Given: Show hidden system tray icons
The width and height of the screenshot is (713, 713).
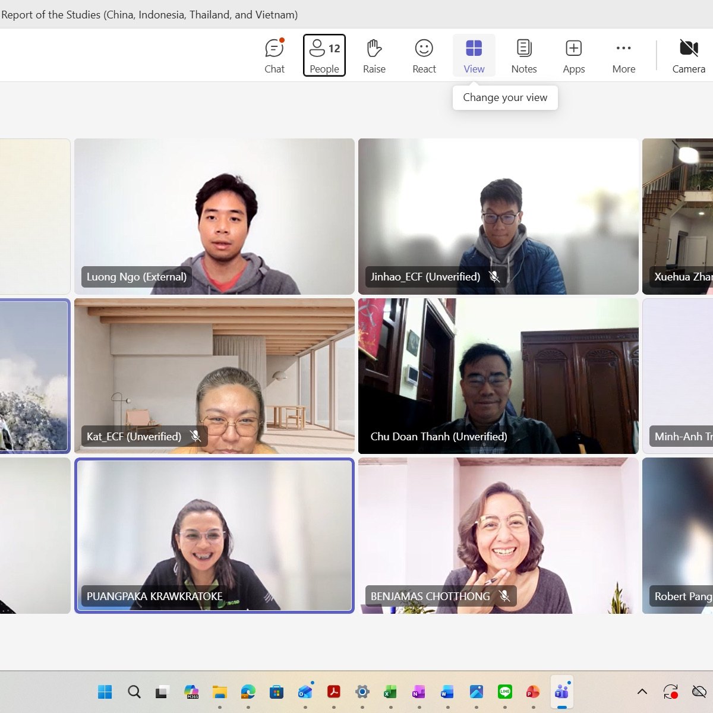Looking at the screenshot, I should coord(642,692).
